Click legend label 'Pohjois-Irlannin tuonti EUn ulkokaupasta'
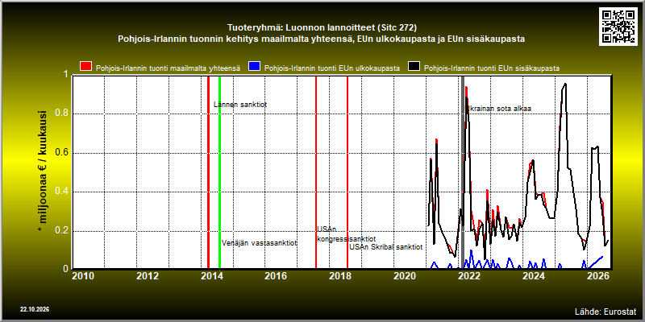Image resolution: width=645 pixels, height=322 pixels. (332, 68)
